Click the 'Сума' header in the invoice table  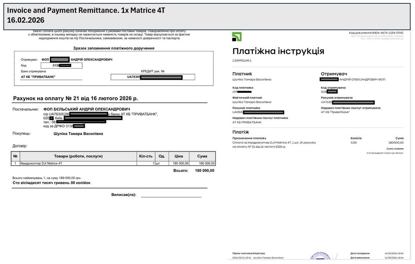click(202, 156)
